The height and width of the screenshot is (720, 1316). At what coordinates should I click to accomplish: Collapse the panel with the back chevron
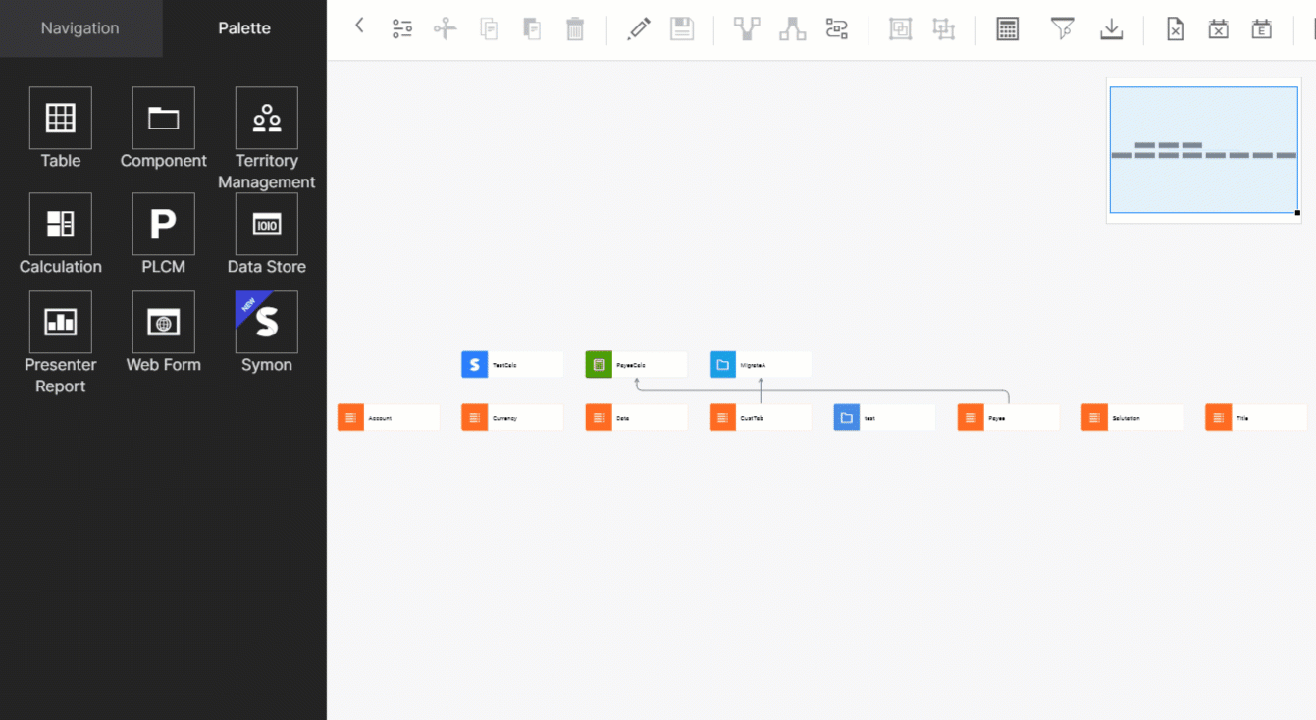[359, 26]
